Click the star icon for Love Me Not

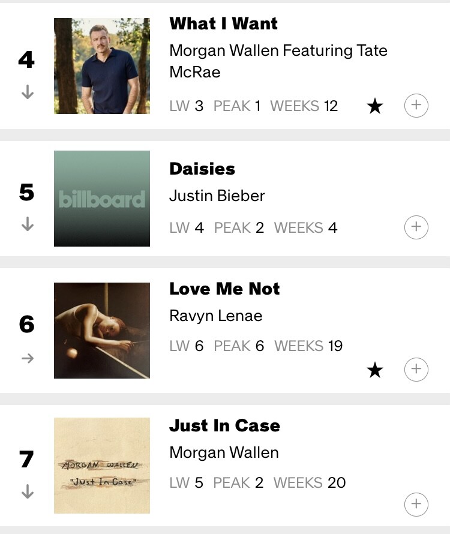click(375, 370)
